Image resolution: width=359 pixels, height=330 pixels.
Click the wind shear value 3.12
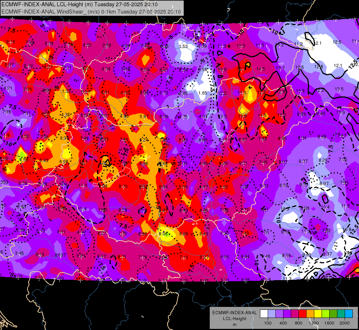tap(40, 254)
